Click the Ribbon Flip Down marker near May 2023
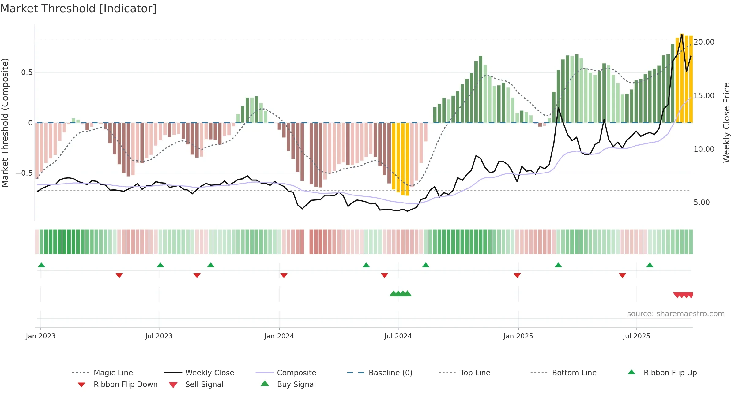The width and height of the screenshot is (735, 413). click(x=119, y=276)
